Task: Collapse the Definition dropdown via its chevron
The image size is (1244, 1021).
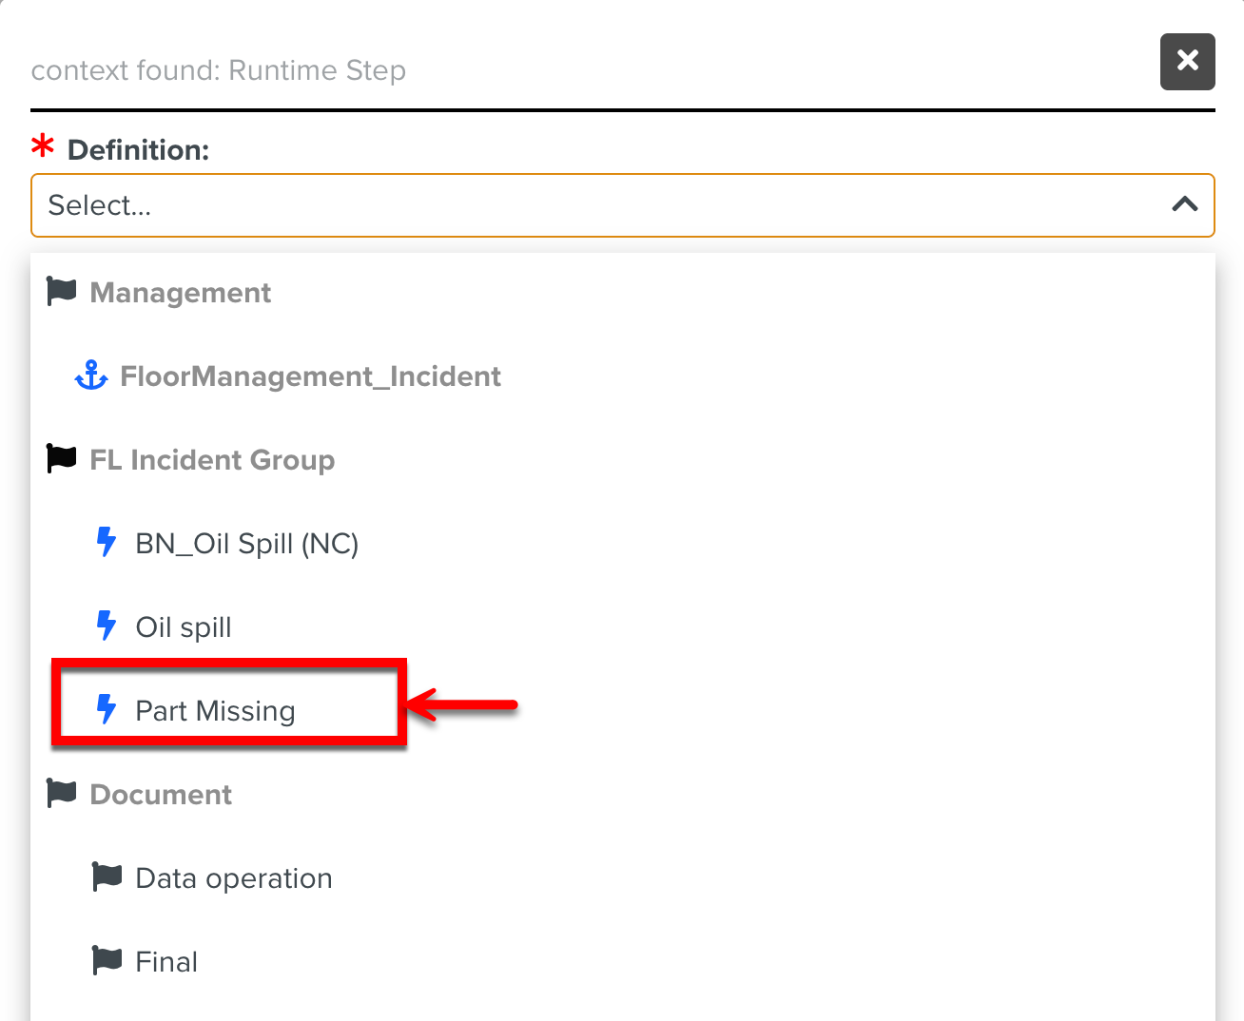Action: pyautogui.click(x=1184, y=205)
